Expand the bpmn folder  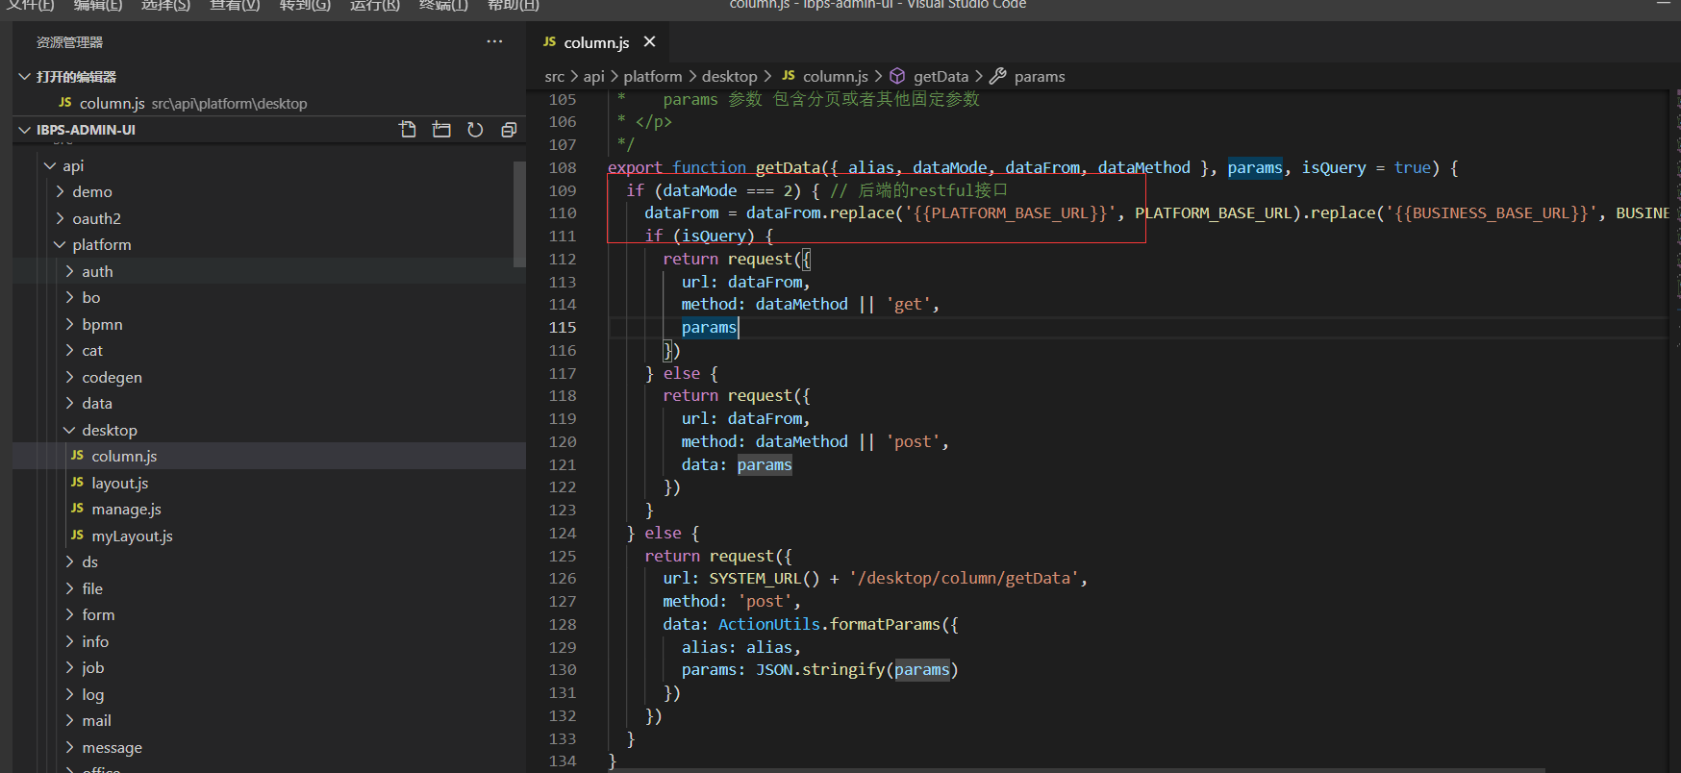(102, 324)
